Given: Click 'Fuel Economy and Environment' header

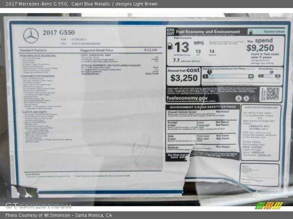Looking at the screenshot, I should pyautogui.click(x=208, y=32).
